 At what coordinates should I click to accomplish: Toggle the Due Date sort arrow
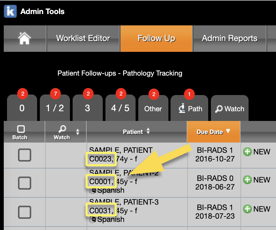click(x=228, y=131)
